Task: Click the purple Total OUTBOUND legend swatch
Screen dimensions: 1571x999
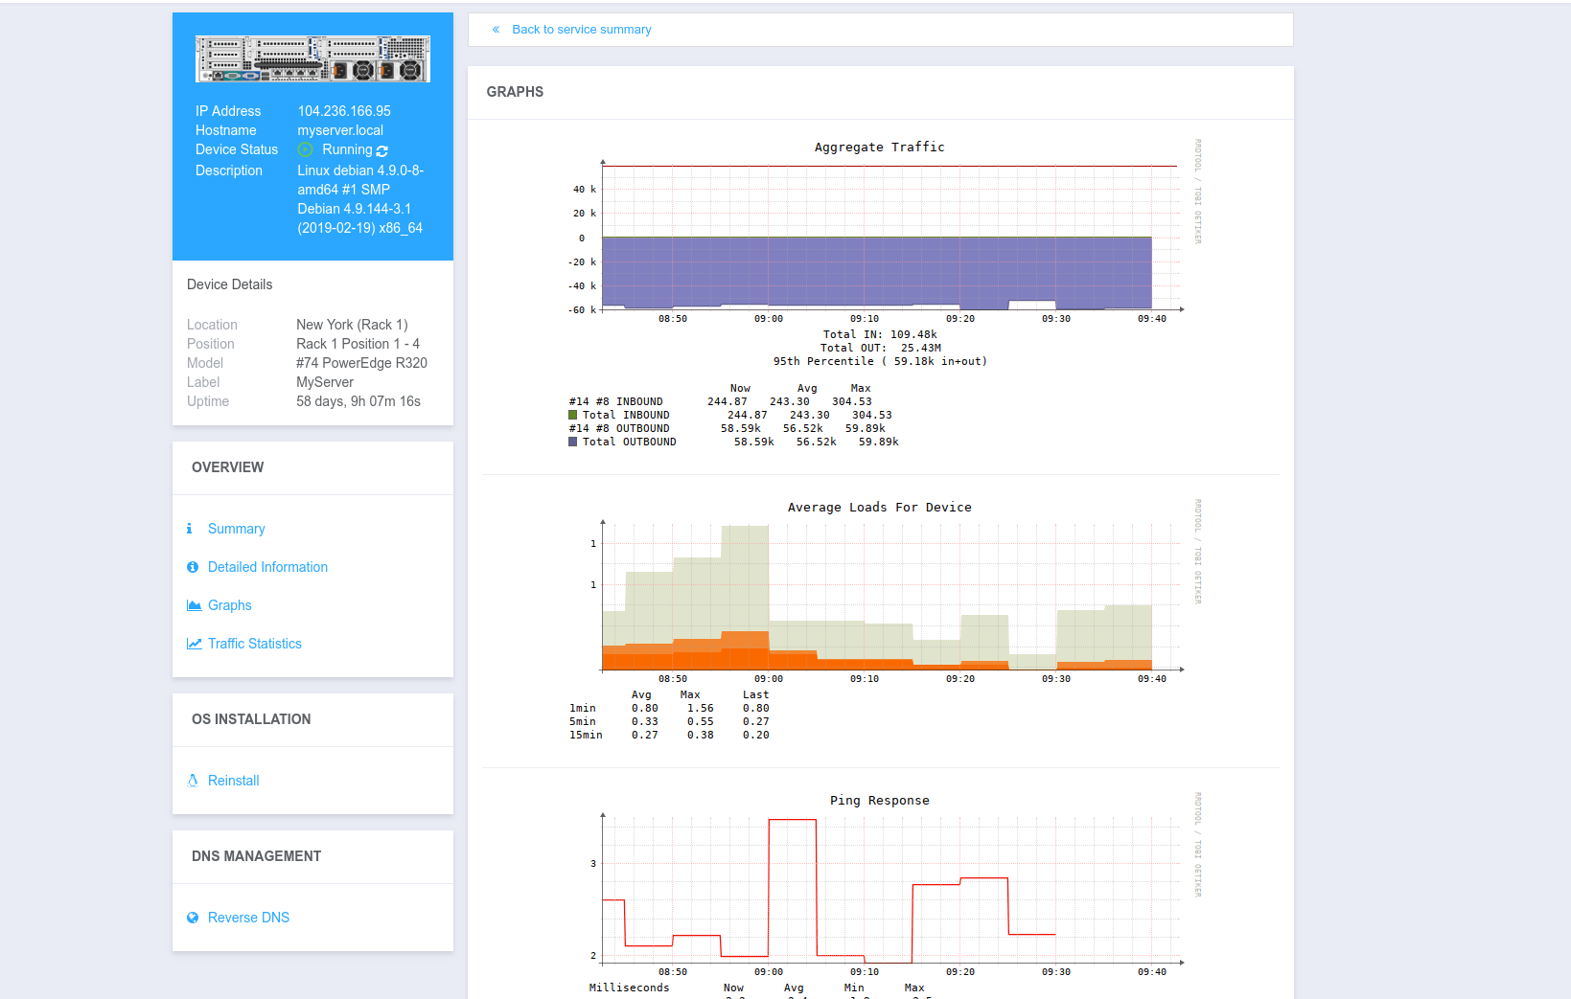Action: [572, 443]
